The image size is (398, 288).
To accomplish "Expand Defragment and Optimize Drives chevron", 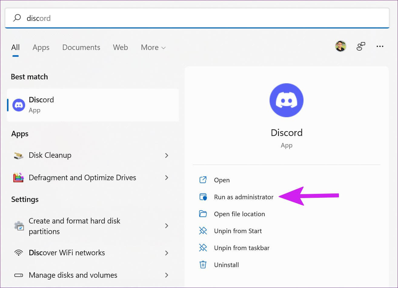I will pyautogui.click(x=167, y=178).
